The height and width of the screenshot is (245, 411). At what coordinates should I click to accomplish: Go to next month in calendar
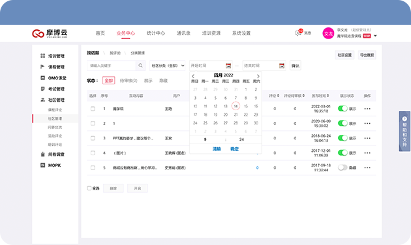click(x=258, y=76)
